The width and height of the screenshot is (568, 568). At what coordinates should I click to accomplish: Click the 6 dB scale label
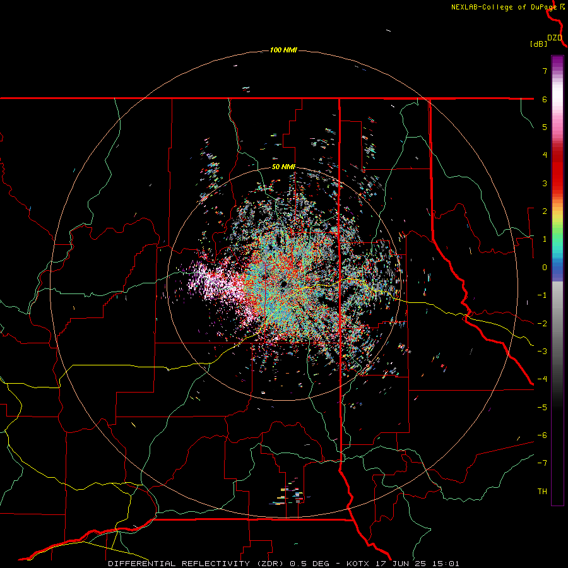point(545,99)
